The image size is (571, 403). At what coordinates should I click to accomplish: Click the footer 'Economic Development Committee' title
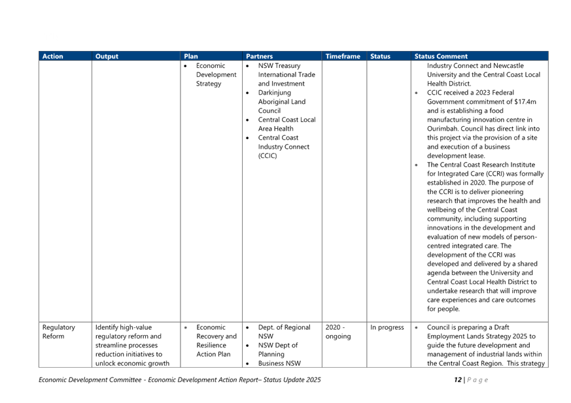point(90,379)
